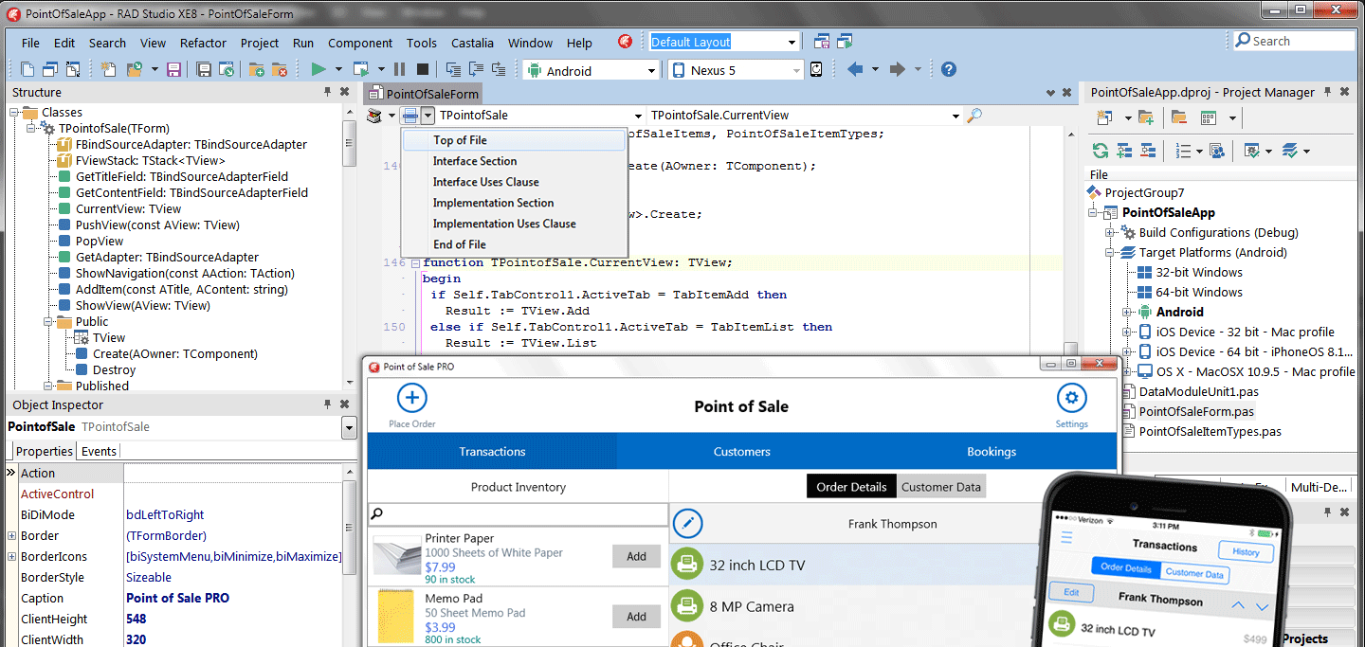
Task: Click the Add File to Project folder icon
Action: tap(257, 70)
